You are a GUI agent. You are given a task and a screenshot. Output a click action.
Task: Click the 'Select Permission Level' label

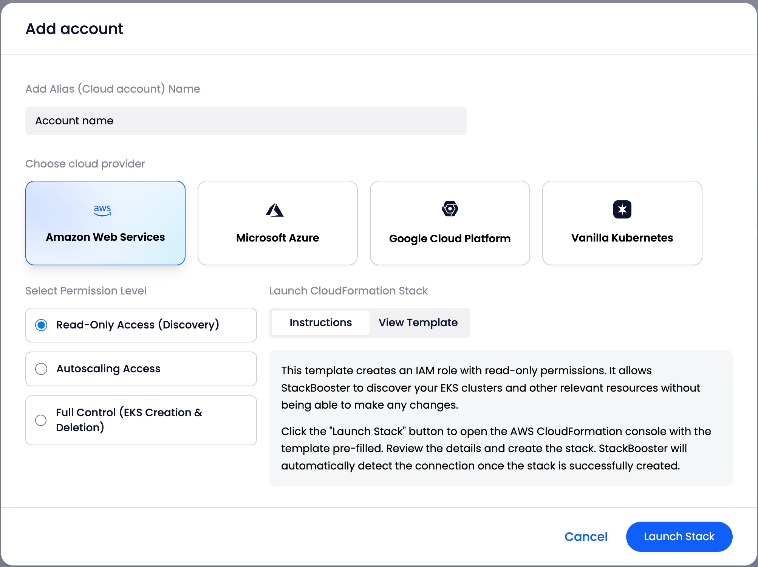point(86,291)
